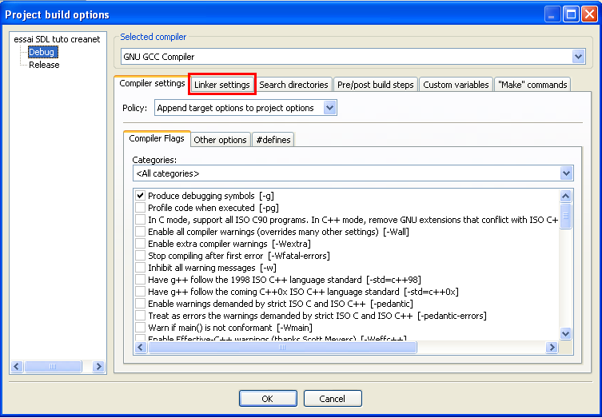Open the Custom variables tab
602x418 pixels.
click(456, 85)
